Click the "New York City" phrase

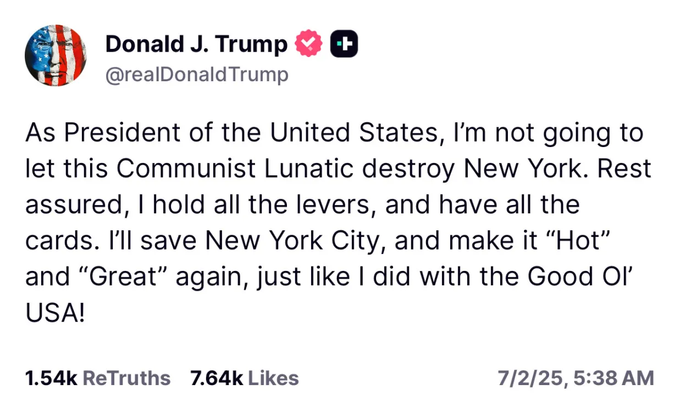click(295, 240)
